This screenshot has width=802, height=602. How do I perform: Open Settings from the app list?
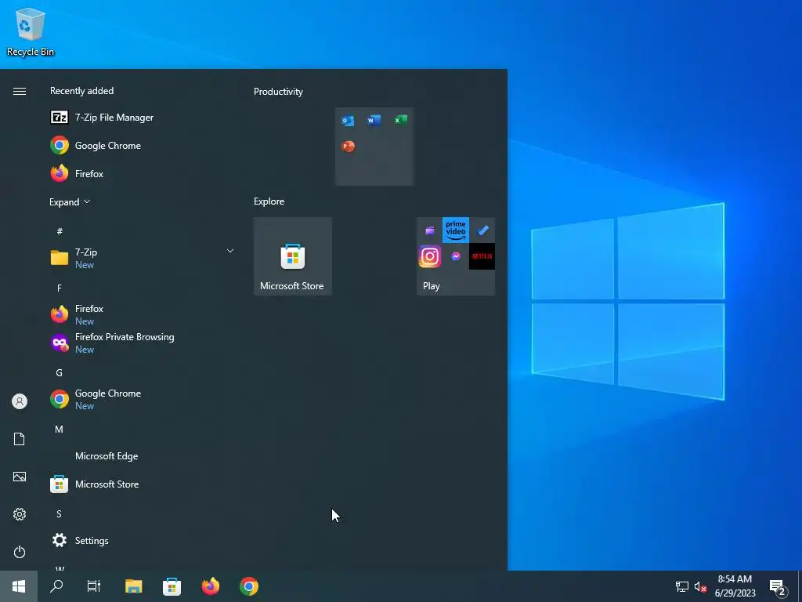click(x=141, y=540)
